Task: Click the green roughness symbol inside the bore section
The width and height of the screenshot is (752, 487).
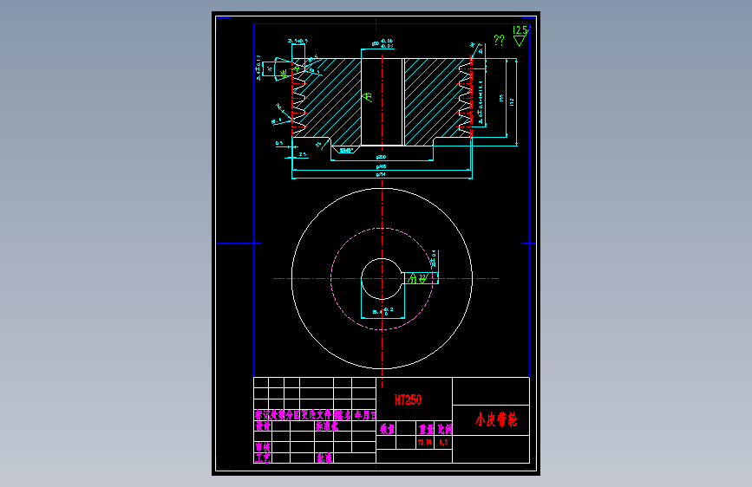Action: (367, 97)
